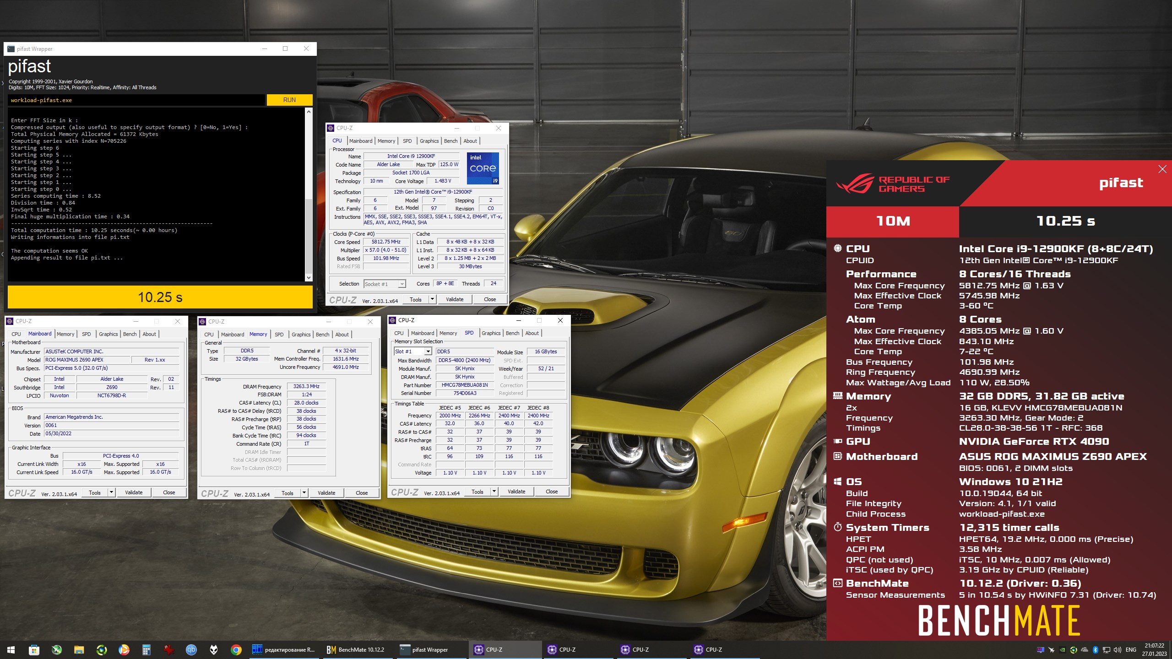Click NVIDIA GeForce RTX 4090 text in BenchMate
Screen dimensions: 1172x659
(1034, 442)
